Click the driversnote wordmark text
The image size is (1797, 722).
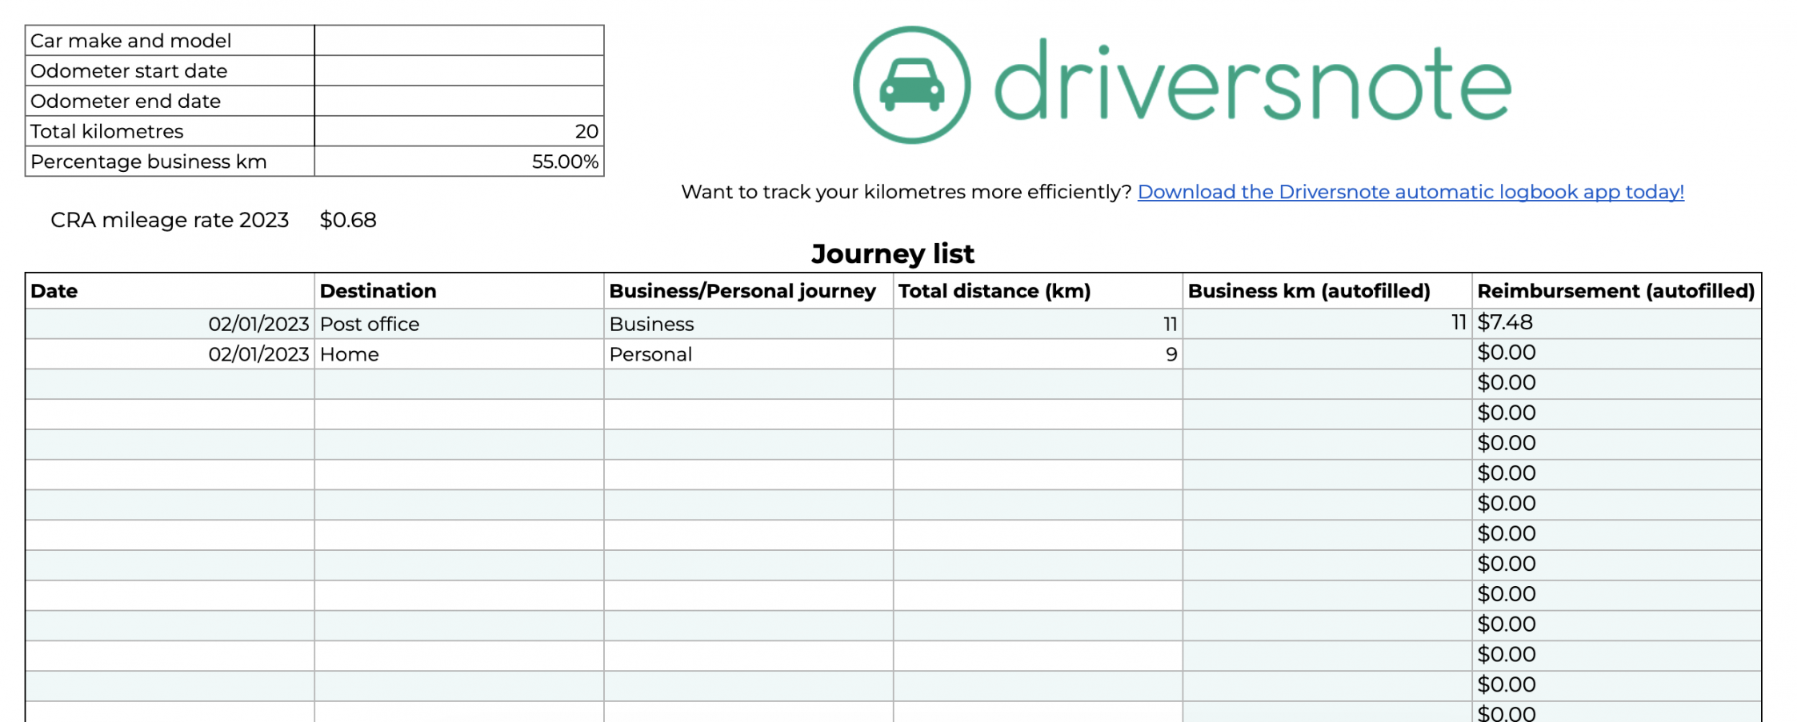[x=1253, y=81]
